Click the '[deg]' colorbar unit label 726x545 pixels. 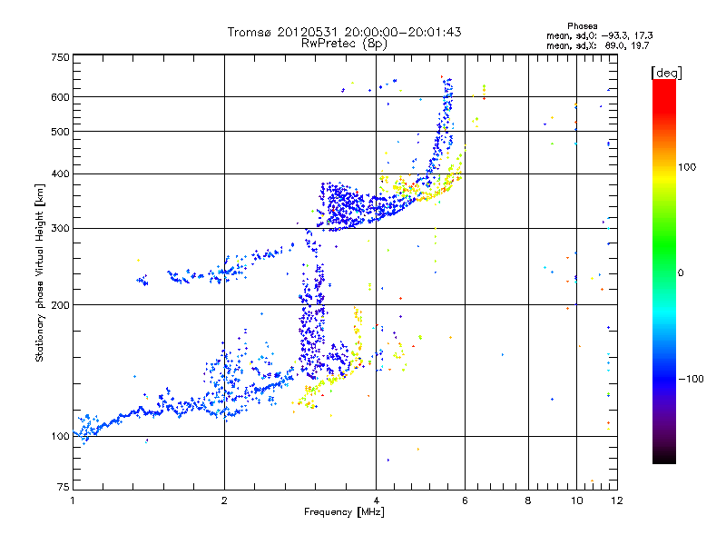(x=666, y=73)
